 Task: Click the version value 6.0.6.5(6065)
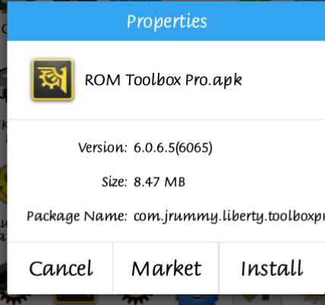[173, 147]
